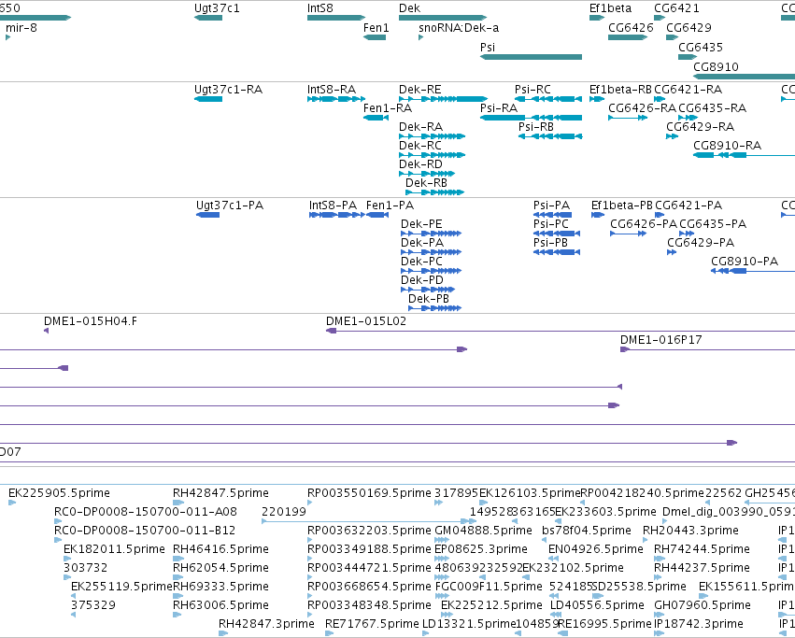The width and height of the screenshot is (795, 638).
Task: Click the Psi-PC protein label
Action: point(551,224)
